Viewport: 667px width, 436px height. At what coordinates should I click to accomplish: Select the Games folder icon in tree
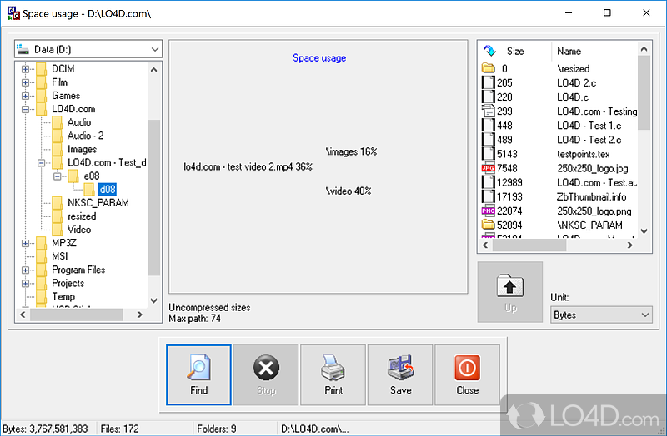pos(41,96)
